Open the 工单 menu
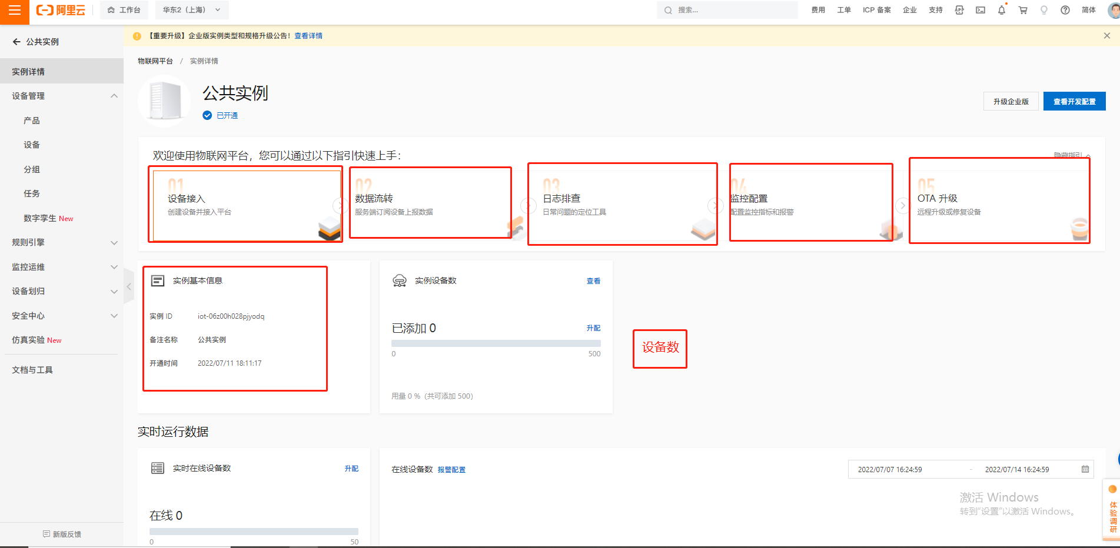The image size is (1120, 548). click(x=844, y=10)
